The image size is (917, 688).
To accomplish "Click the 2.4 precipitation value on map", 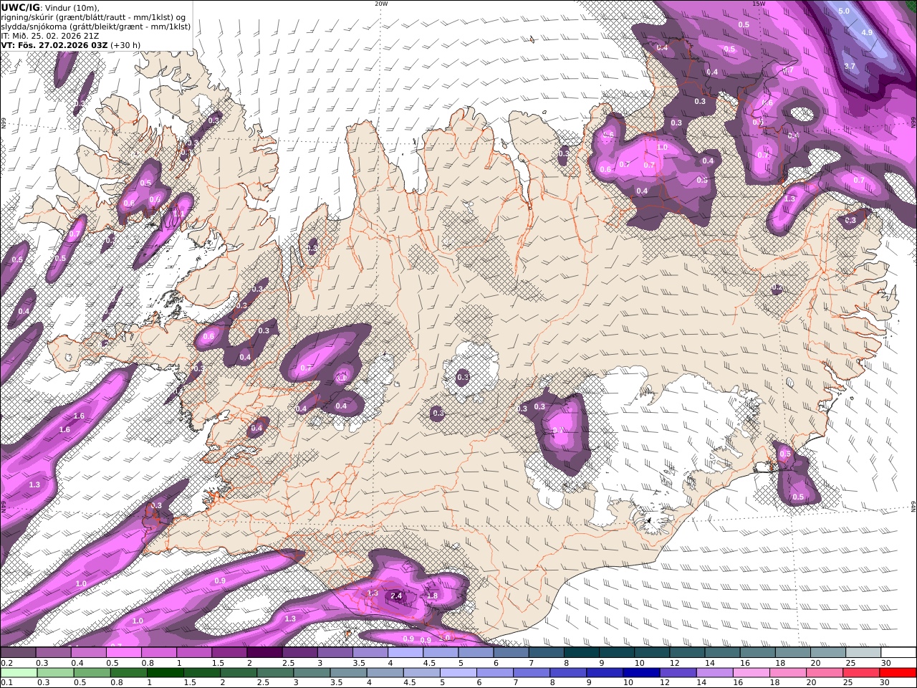I will [396, 596].
